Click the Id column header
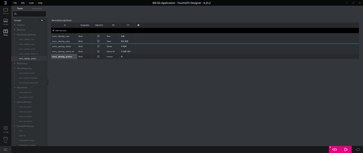 [x=64, y=25]
